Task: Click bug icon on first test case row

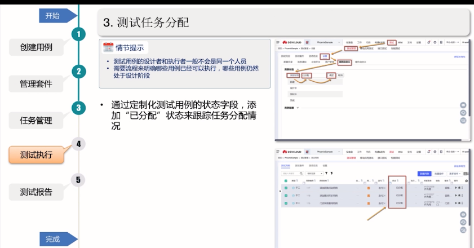Action: coord(459,188)
